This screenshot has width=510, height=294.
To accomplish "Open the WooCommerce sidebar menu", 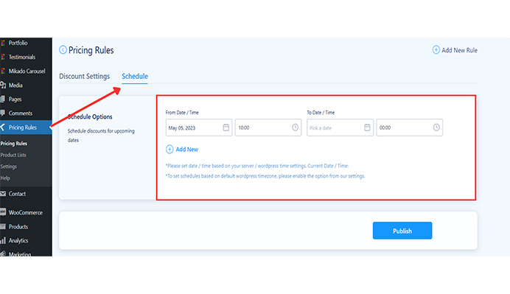I will point(26,213).
